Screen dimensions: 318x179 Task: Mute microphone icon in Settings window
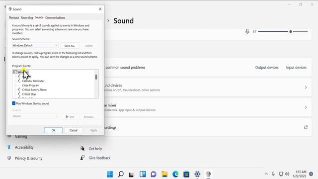coord(247,31)
